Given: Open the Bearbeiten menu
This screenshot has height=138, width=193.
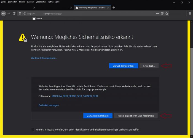Looking at the screenshot, I should pos(12,2).
